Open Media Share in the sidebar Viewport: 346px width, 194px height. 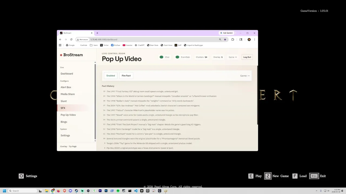point(68,94)
